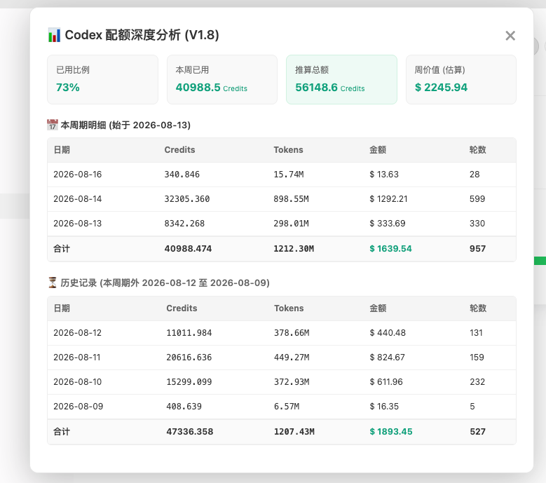
Task: Click the amount $ 16.35
Action: (384, 406)
